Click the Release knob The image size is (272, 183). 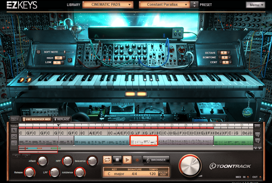point(30,172)
